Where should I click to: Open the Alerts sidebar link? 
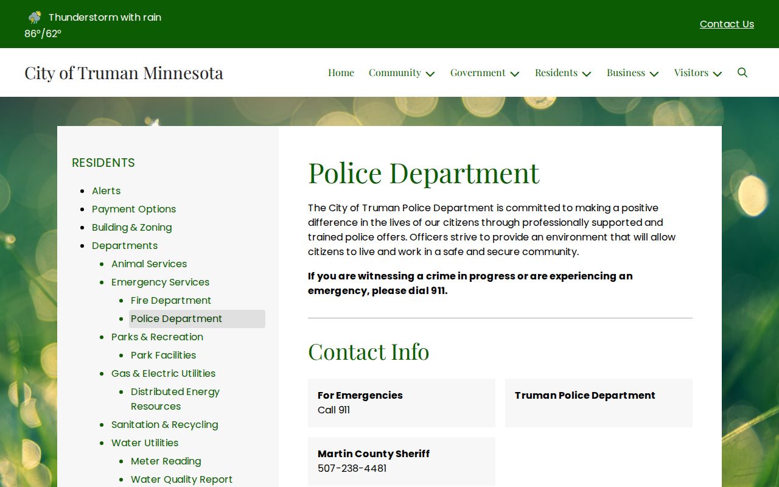click(x=106, y=191)
